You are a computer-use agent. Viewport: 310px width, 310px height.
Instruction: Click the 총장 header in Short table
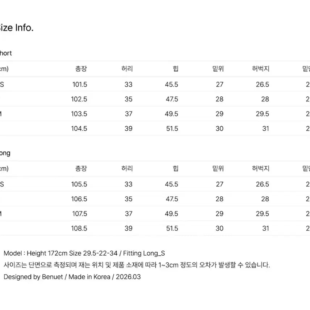click(81, 68)
